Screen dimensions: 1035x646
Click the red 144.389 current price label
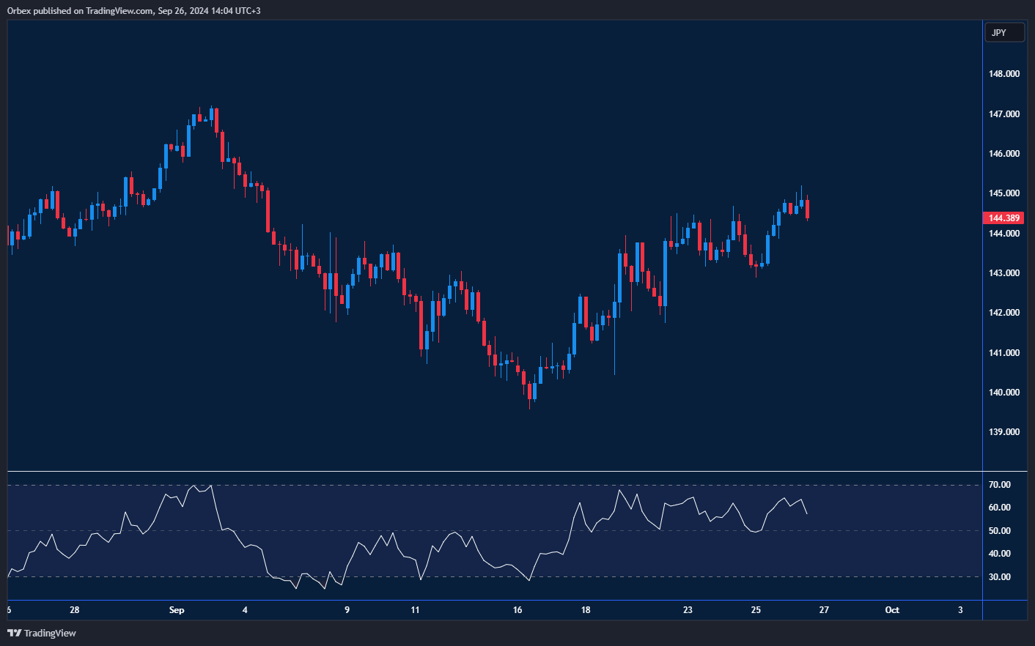1003,218
